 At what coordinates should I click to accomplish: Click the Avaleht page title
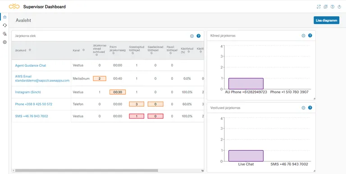point(23,20)
